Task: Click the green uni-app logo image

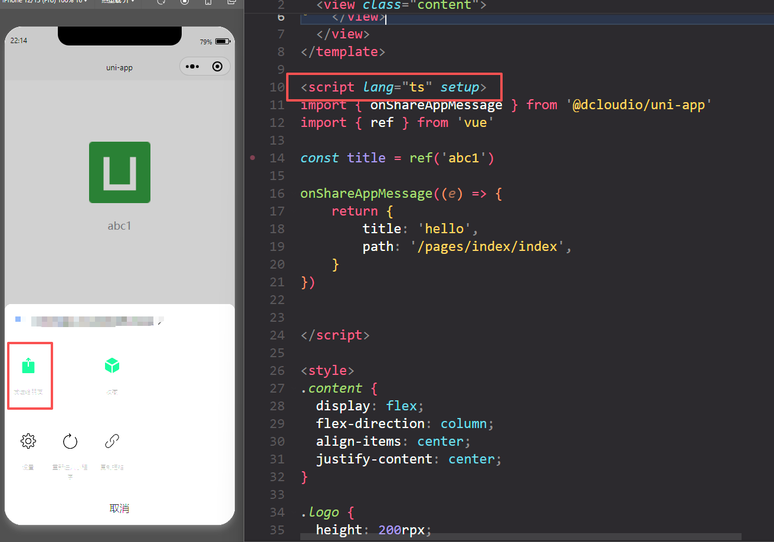Action: coord(120,172)
